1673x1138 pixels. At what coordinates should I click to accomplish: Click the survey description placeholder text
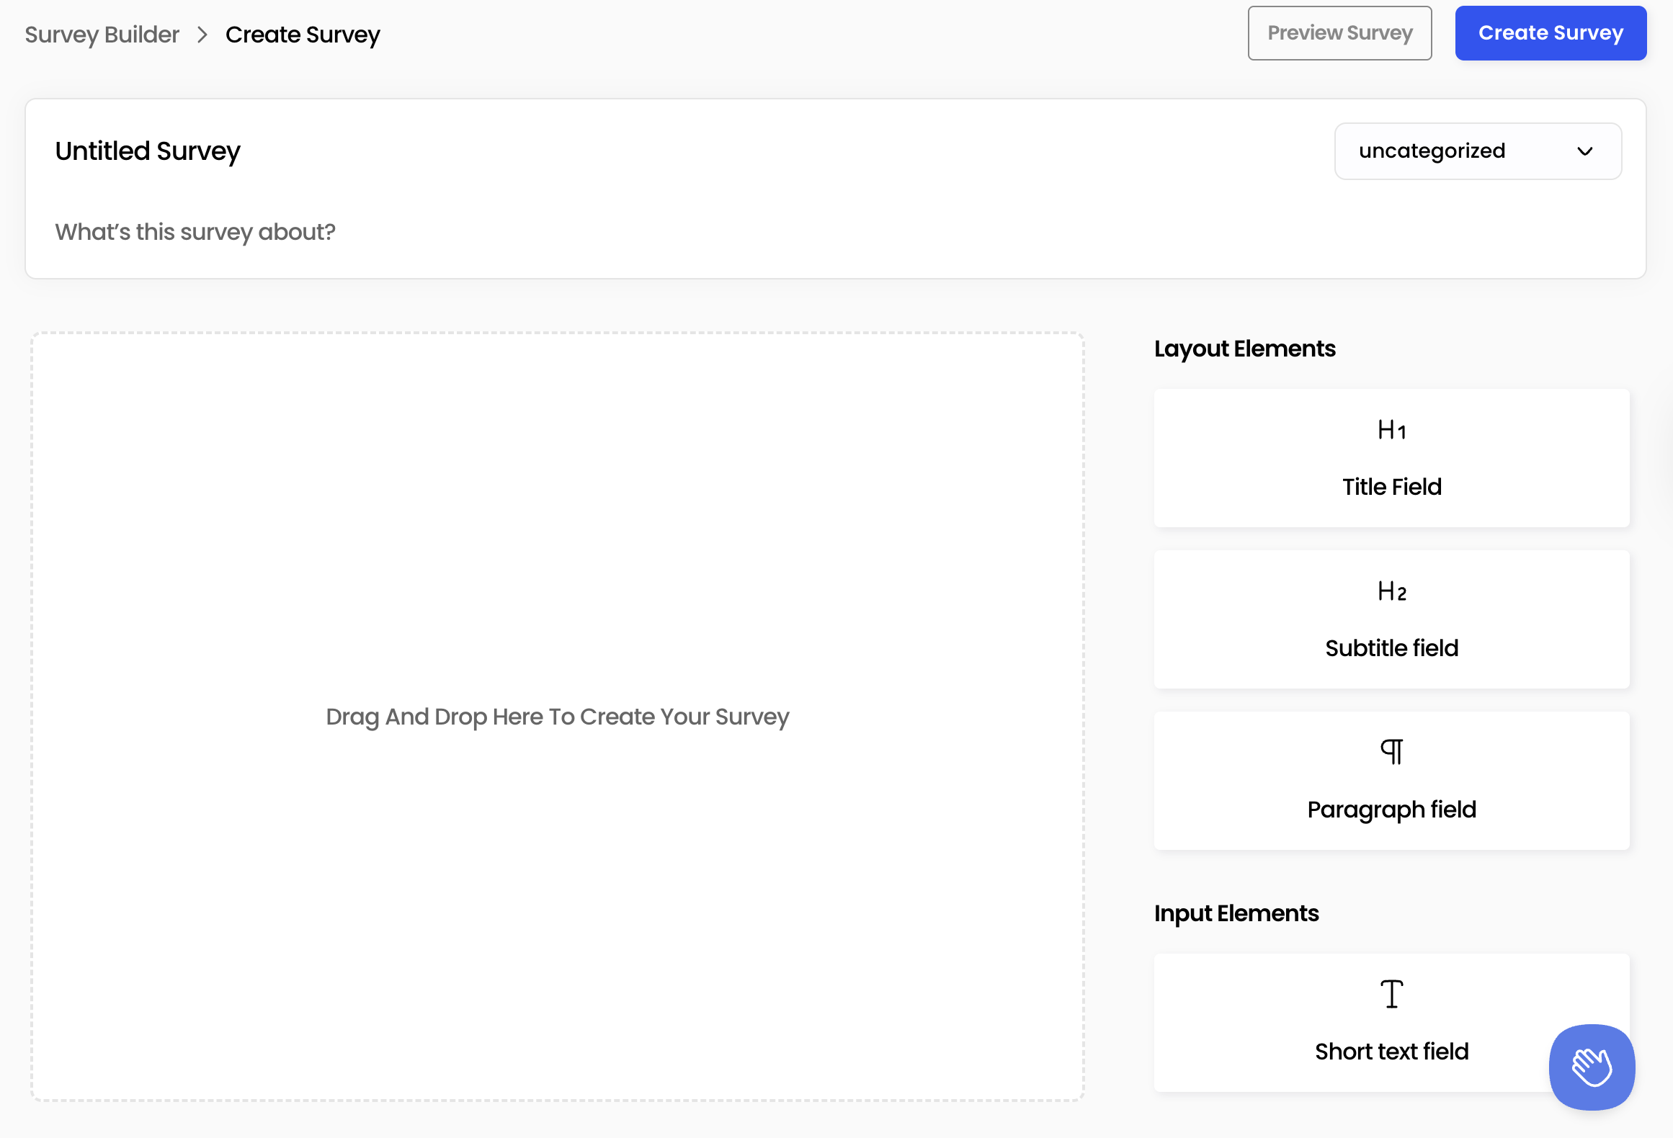pos(196,231)
